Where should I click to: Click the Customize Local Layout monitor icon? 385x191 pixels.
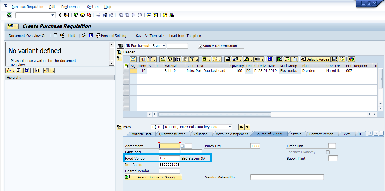tap(171, 15)
